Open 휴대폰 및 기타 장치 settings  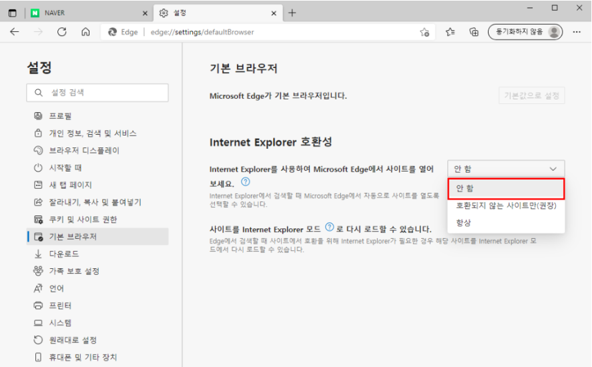tap(97, 357)
